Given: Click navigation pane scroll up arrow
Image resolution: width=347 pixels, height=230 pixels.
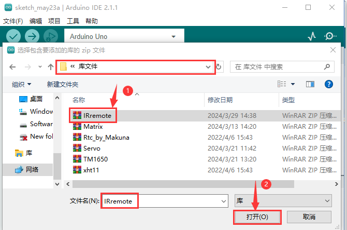Looking at the screenshot, I should 57,98.
